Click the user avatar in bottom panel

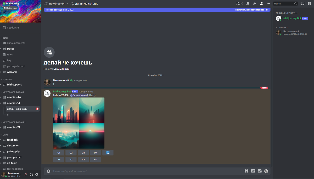tap(4, 175)
